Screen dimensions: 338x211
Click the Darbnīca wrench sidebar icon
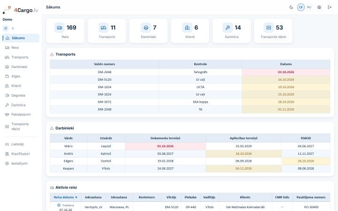7,105
